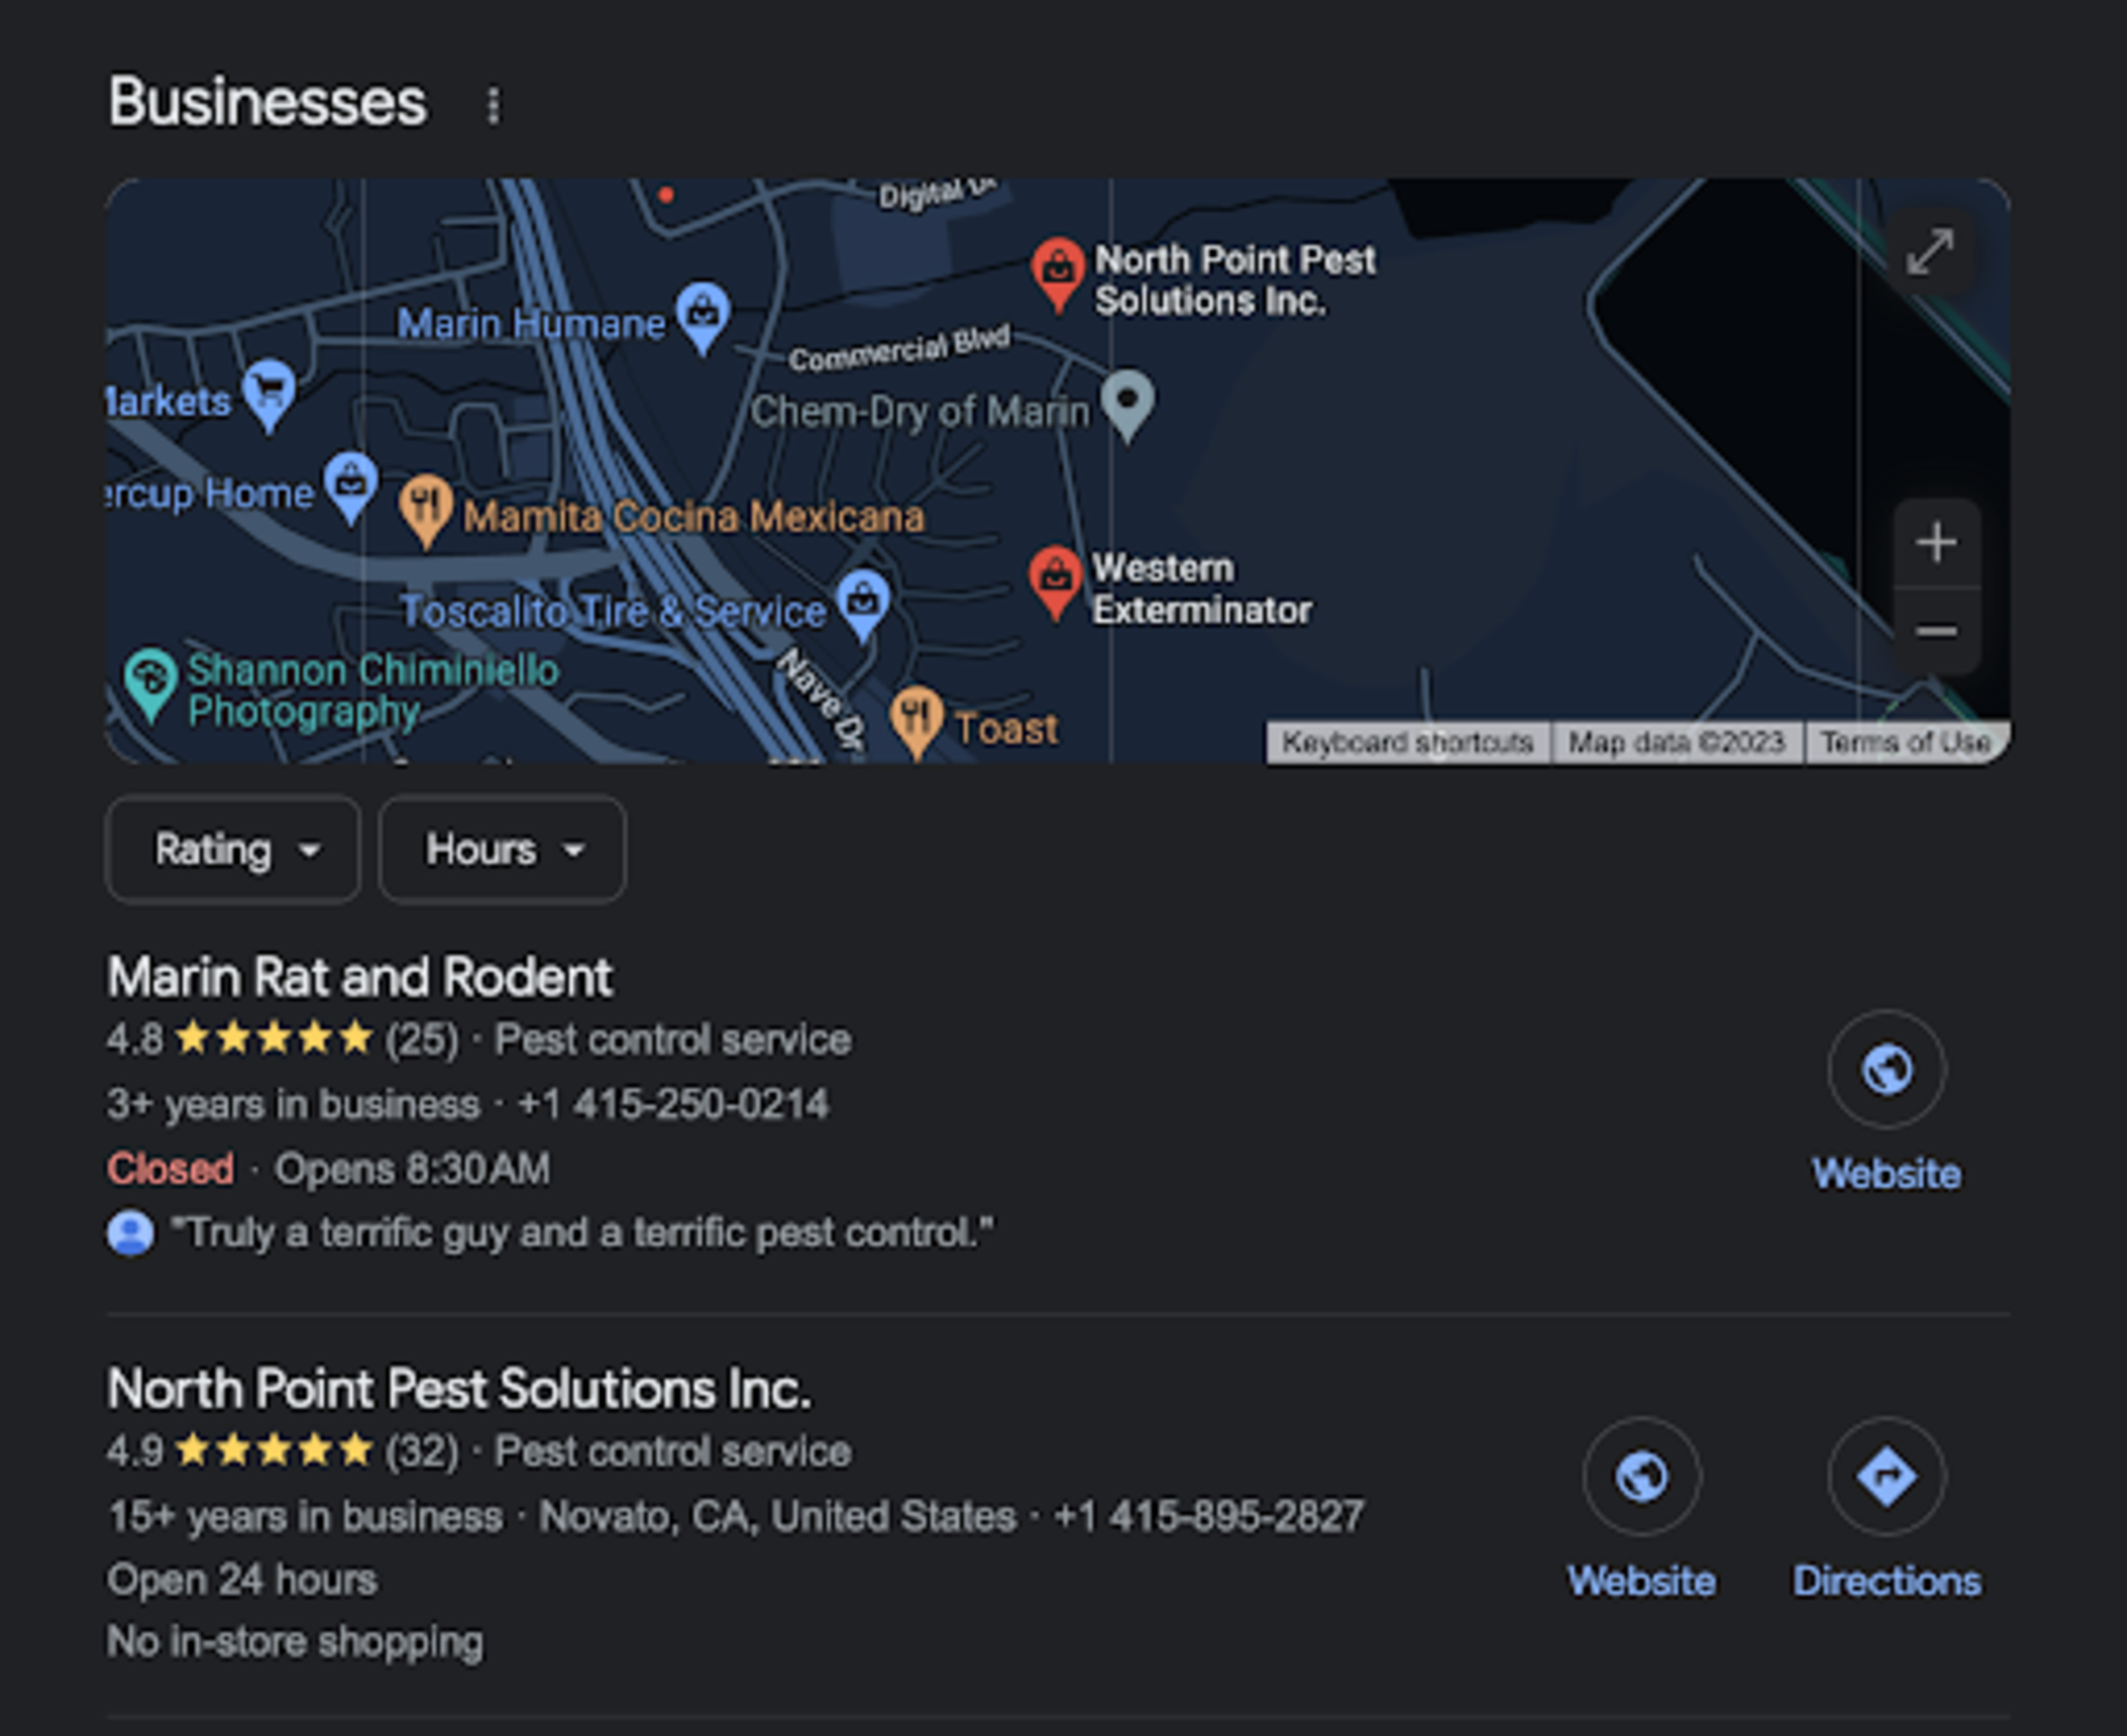
Task: Select the Western Exterminator map pin
Action: click(1055, 581)
